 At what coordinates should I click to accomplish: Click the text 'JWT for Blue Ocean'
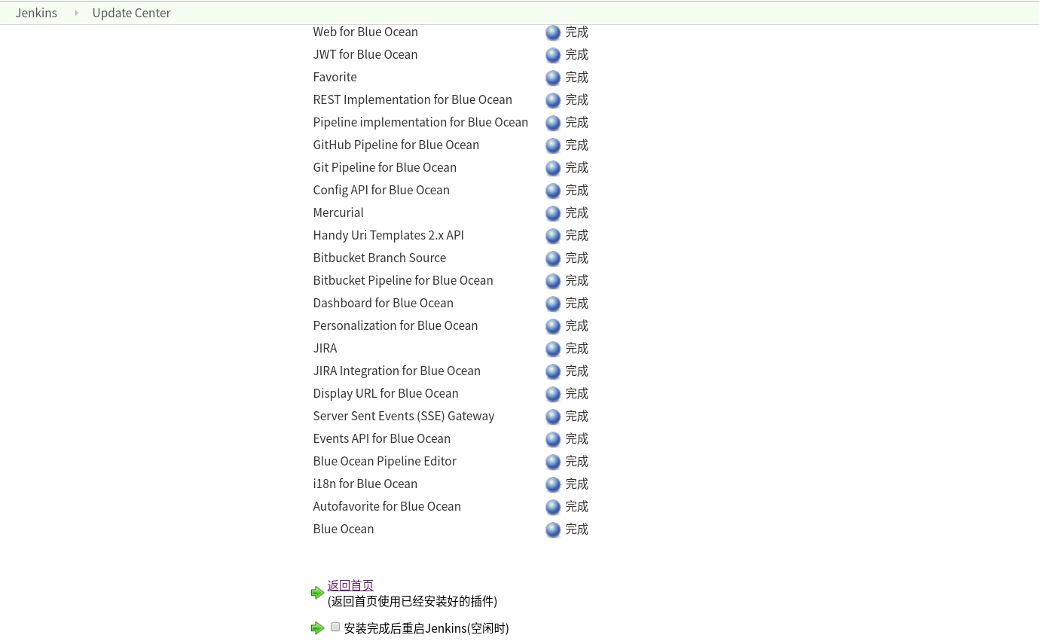[365, 54]
